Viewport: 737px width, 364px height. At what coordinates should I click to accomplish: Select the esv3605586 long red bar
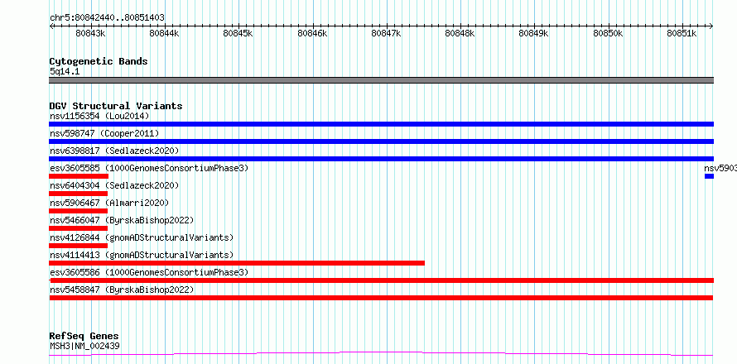pyautogui.click(x=381, y=280)
